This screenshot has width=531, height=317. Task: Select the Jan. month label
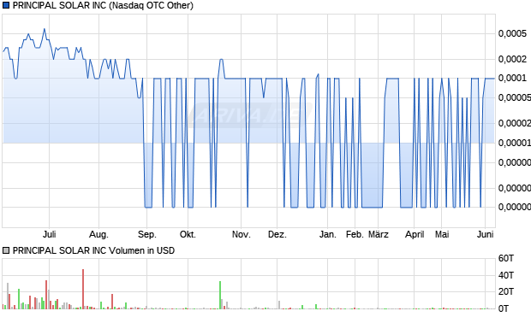(x=328, y=234)
